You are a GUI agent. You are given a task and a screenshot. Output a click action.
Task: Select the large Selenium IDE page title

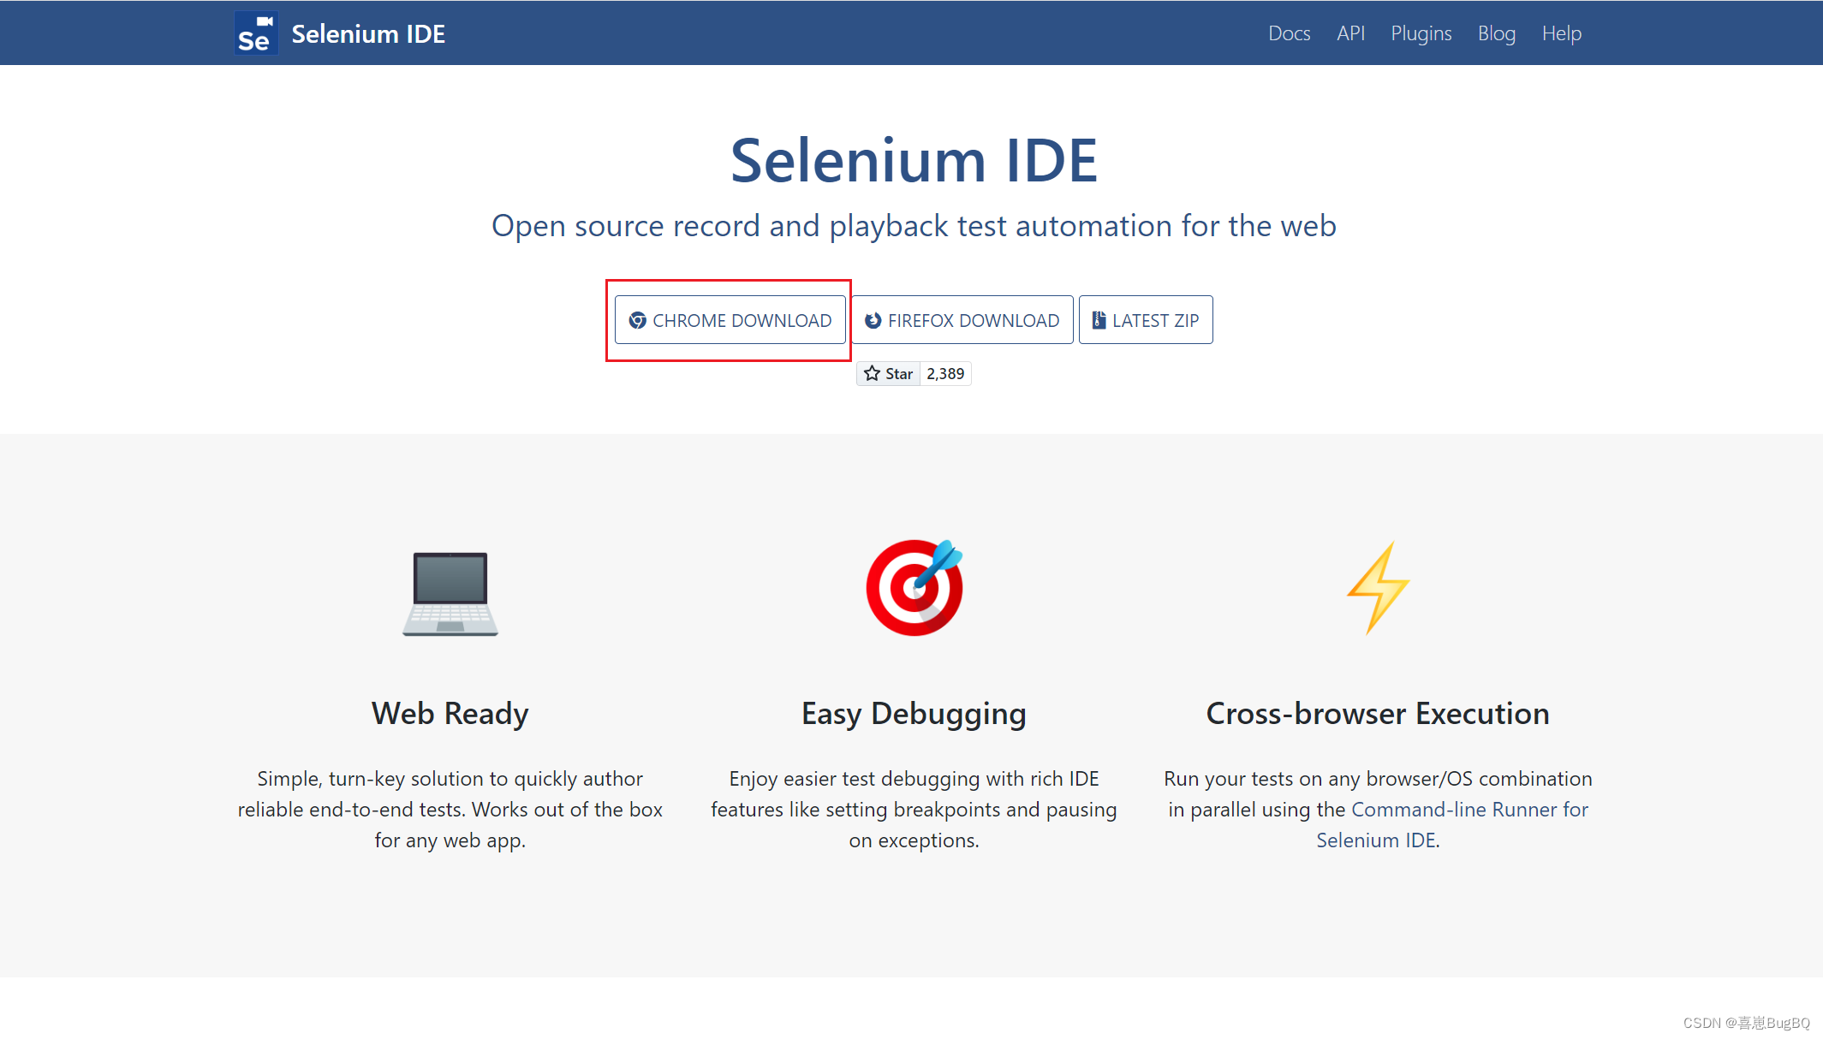click(914, 160)
